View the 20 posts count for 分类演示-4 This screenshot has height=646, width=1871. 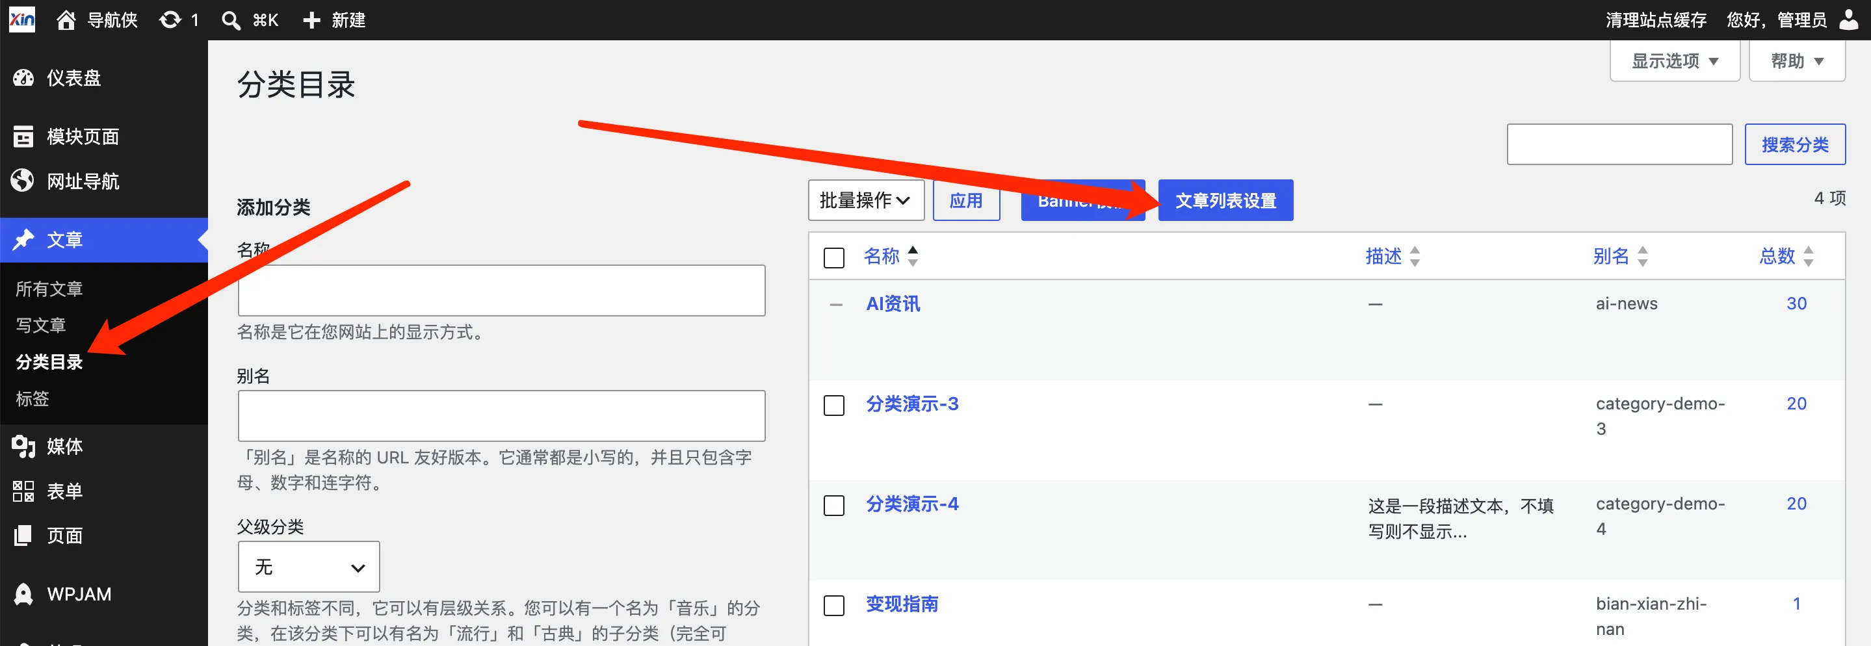click(x=1796, y=504)
